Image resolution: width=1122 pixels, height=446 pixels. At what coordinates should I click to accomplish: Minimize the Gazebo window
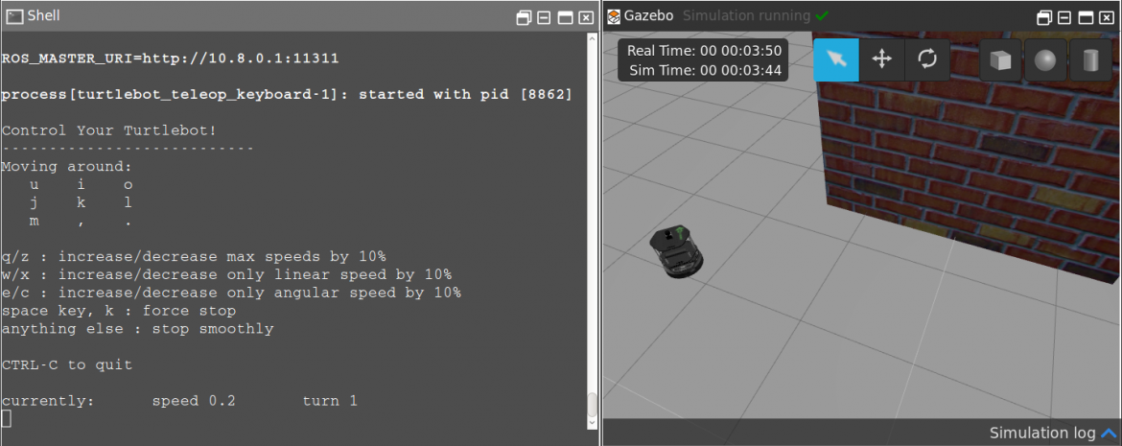(1064, 18)
